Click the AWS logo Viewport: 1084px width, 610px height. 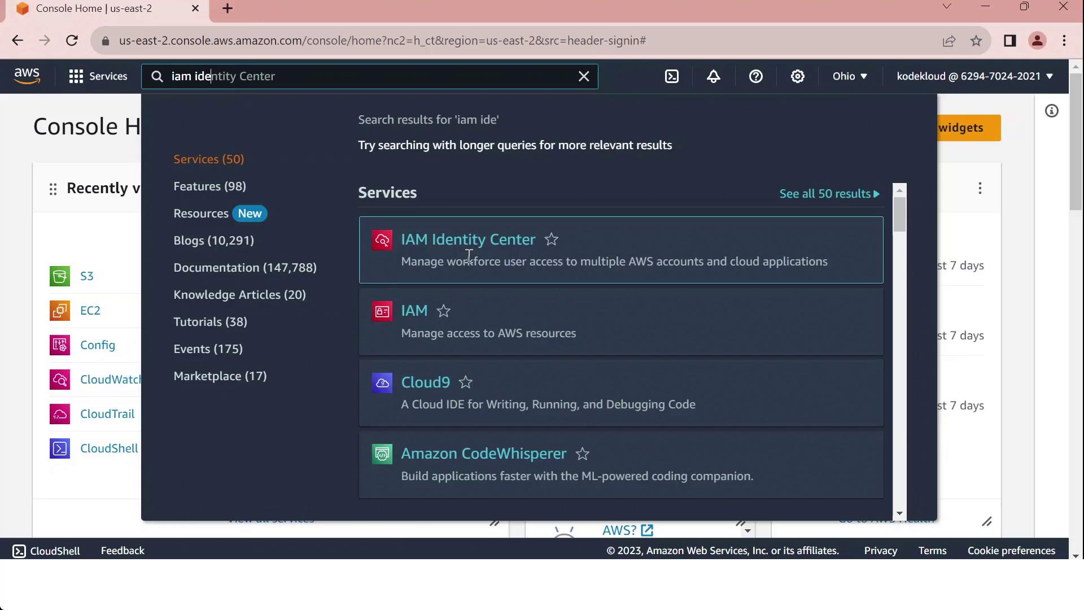[27, 76]
